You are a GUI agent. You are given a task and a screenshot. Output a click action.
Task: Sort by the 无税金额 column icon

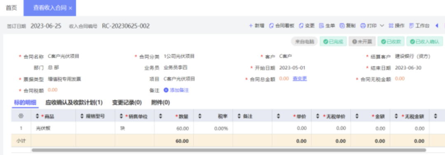pyautogui.click(x=396, y=116)
